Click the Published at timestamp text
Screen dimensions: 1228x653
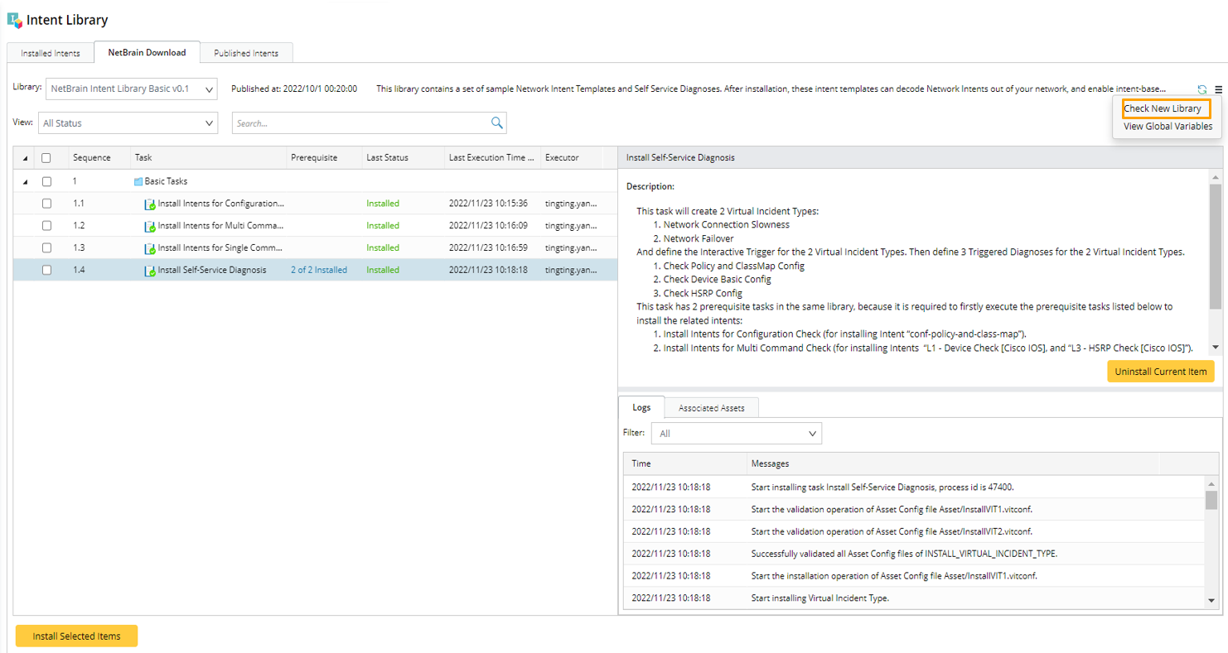coord(294,89)
